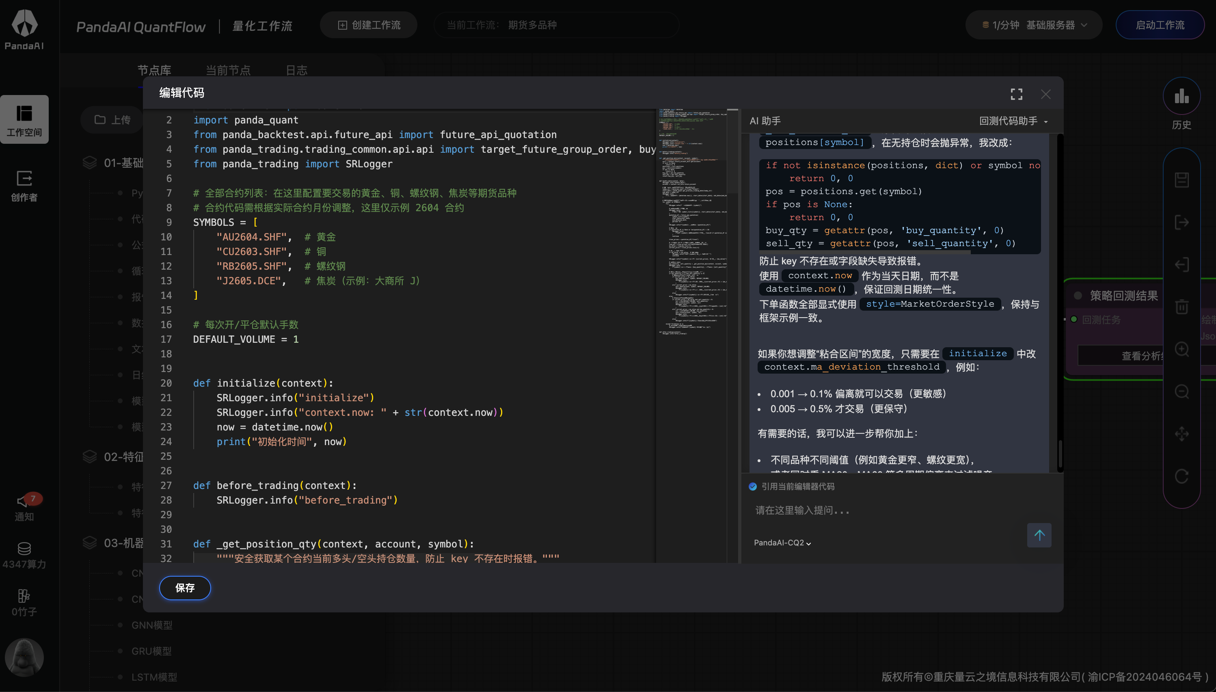Click the 0竹子 bamboo balance icon

24,602
